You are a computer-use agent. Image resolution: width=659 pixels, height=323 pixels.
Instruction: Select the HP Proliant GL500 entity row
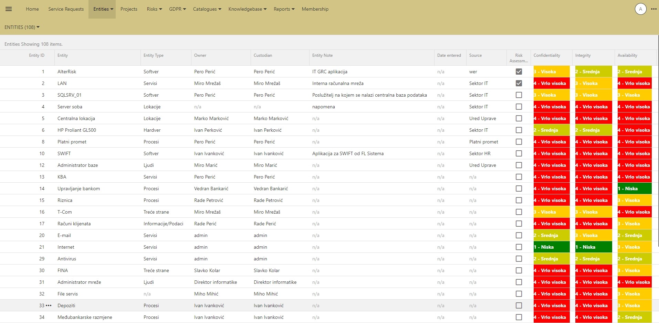pyautogui.click(x=329, y=130)
